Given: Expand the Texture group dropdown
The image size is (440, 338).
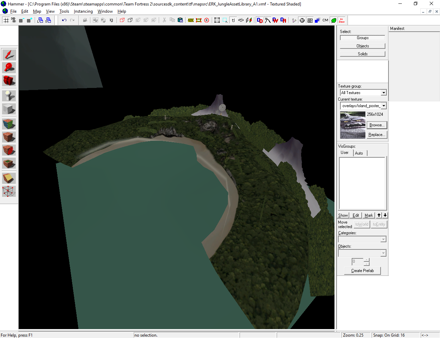Looking at the screenshot, I should (x=384, y=93).
